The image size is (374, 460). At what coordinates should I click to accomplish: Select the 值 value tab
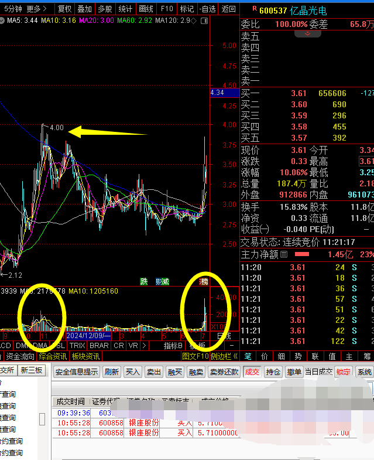(332, 356)
